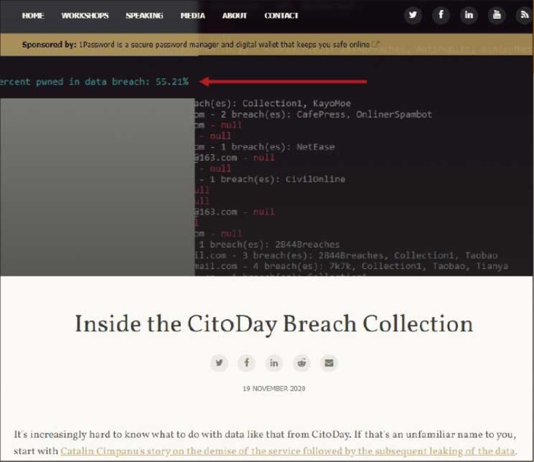This screenshot has height=462, width=534.
Task: Share article on Facebook below title
Action: (246, 363)
